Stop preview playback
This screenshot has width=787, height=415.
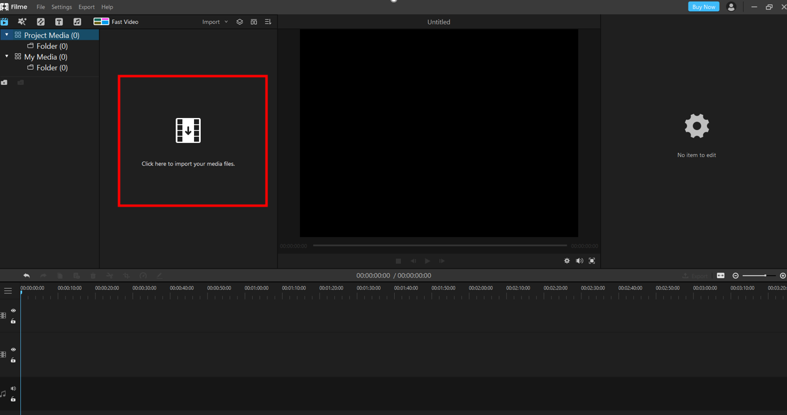point(398,261)
